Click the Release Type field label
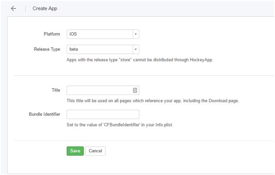 [47, 49]
